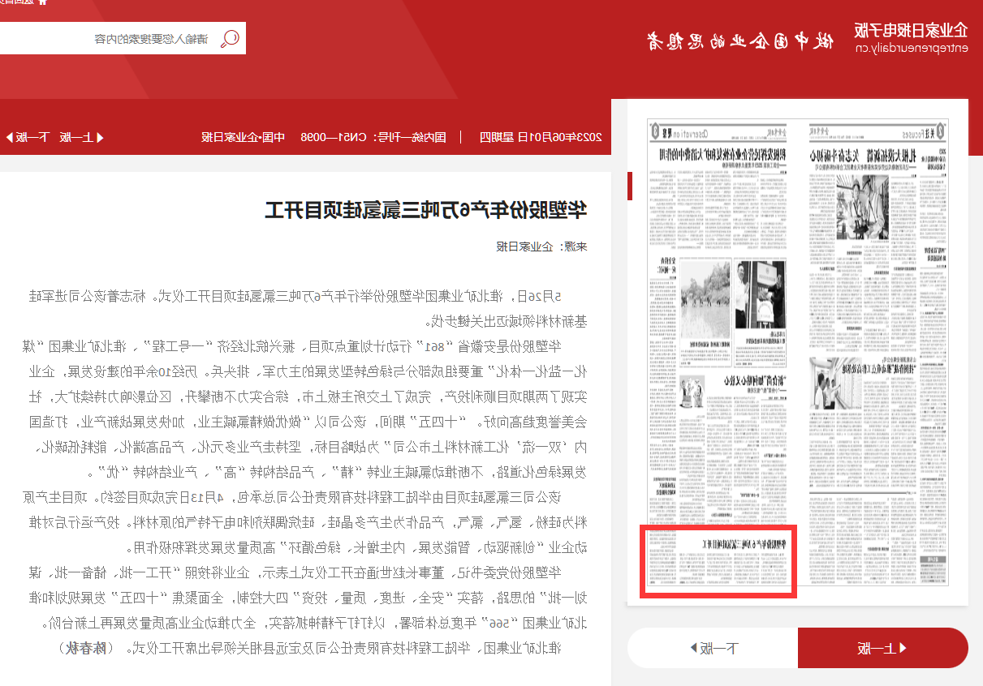The image size is (983, 686).
Task: Click the article title 华塑股份年产6万吨三氯氢硅项目开工
Action: [x=426, y=209]
